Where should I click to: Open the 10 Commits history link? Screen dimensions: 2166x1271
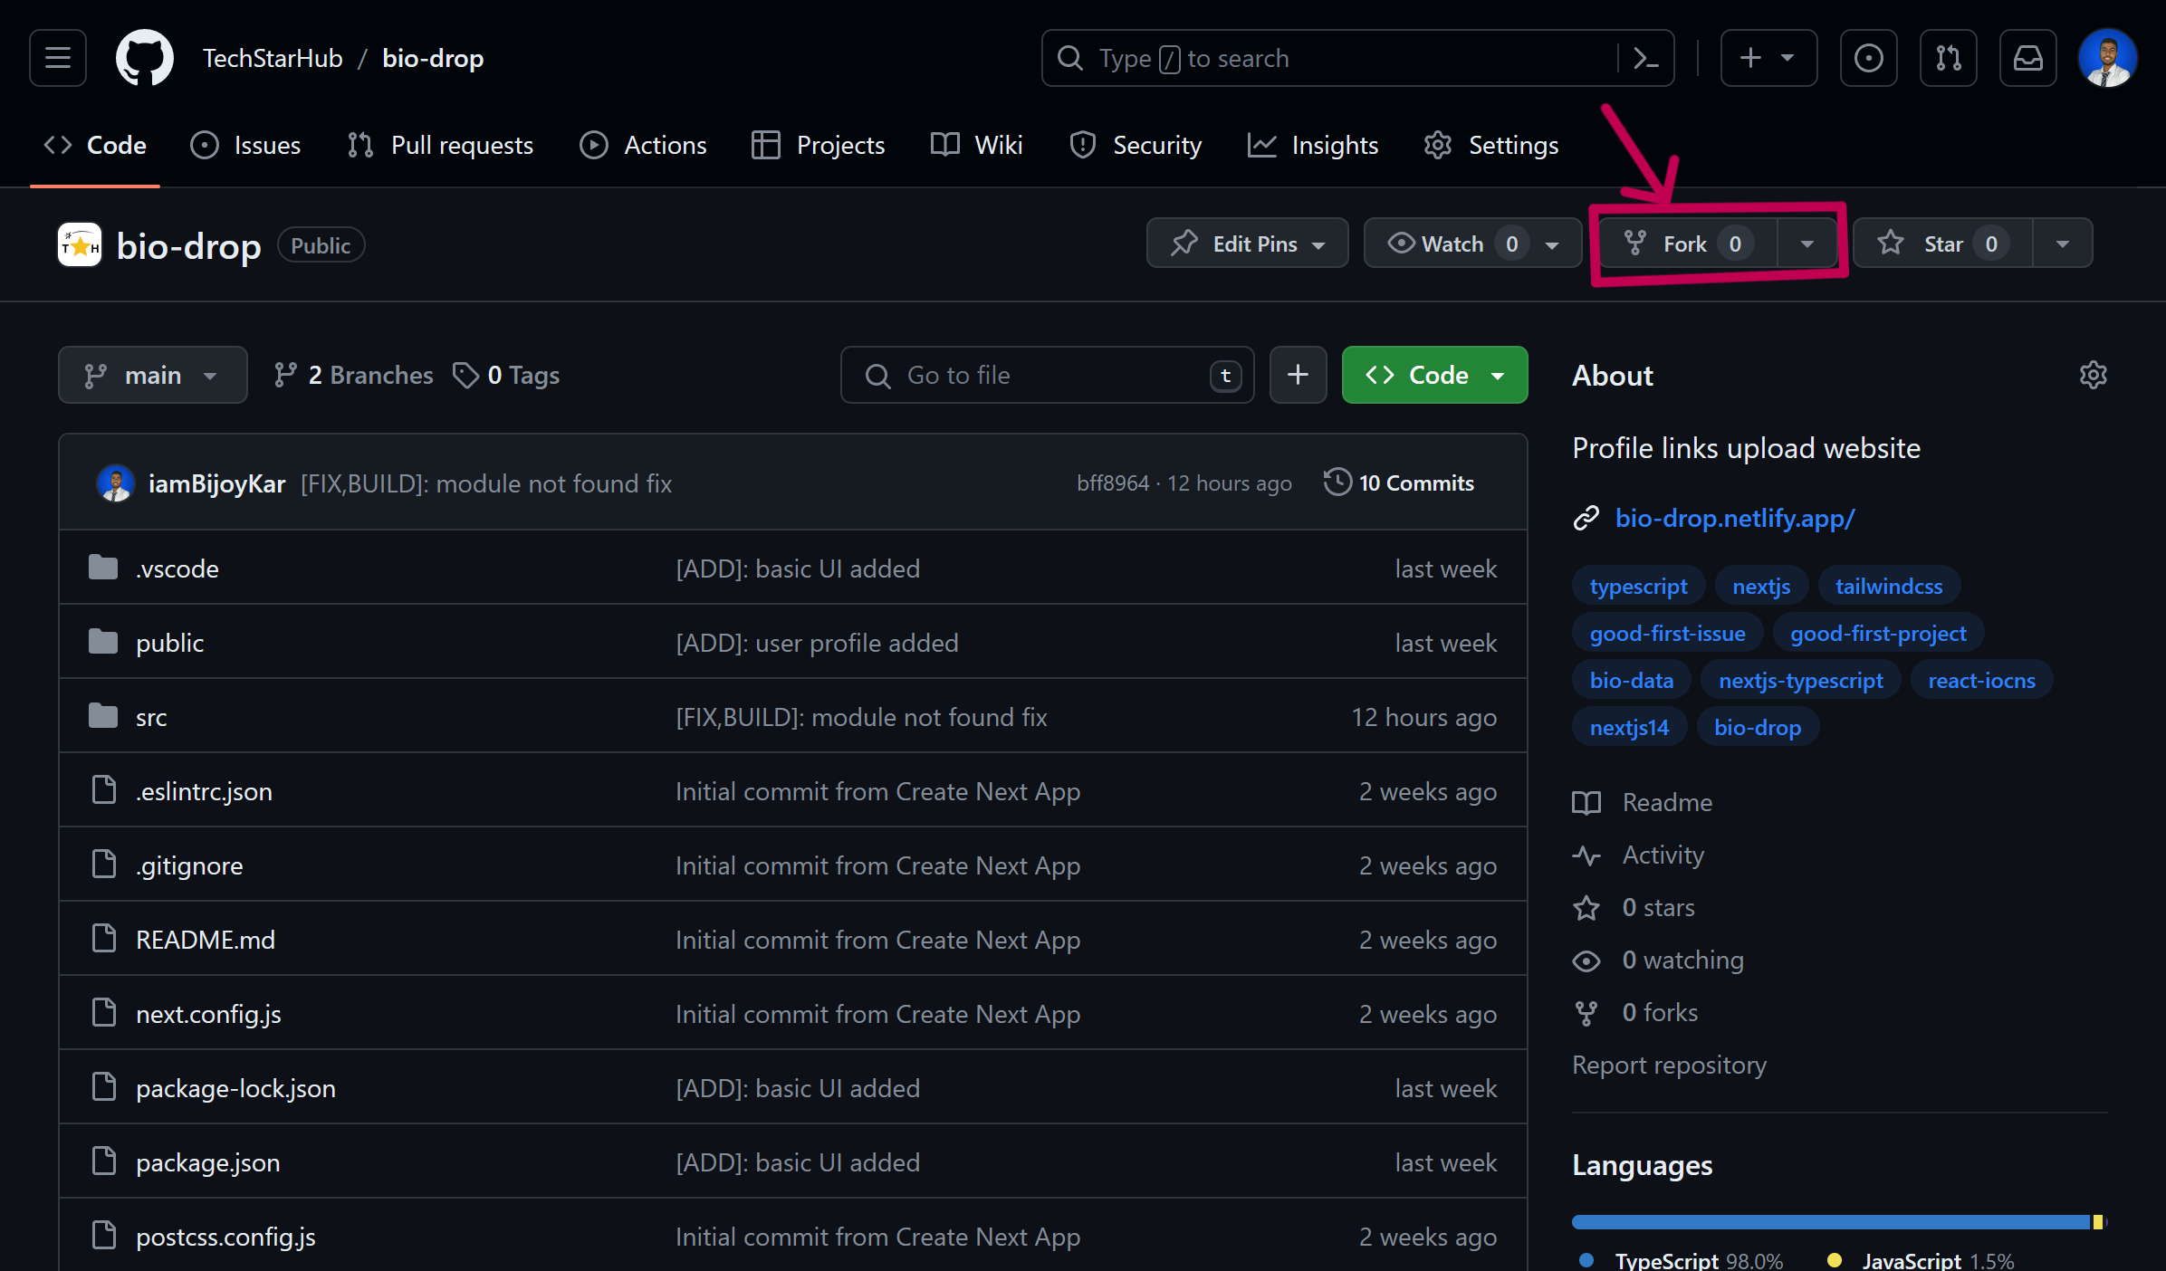click(x=1399, y=483)
